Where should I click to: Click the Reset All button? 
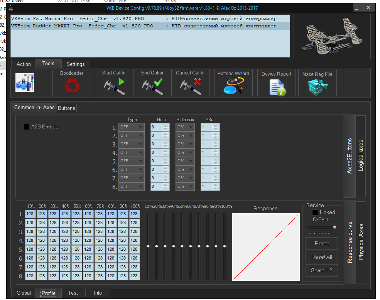click(x=322, y=257)
